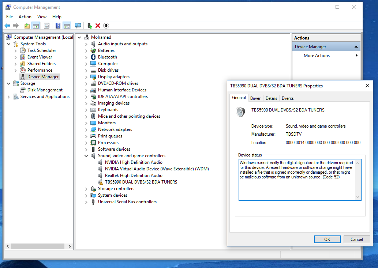Viewport: 378px width, 268px height.
Task: Maximize the Computer Management window
Action: coord(337,7)
